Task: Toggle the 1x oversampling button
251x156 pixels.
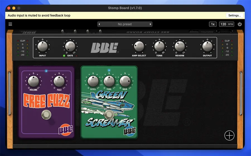Action: coord(213,24)
